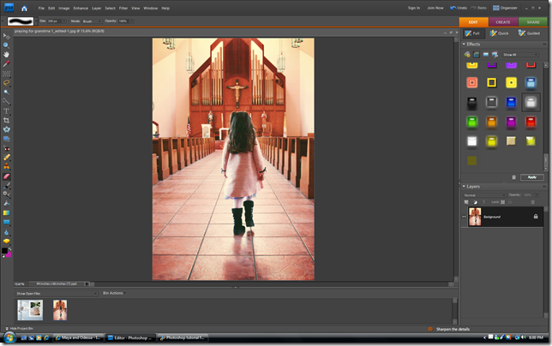Viewport: 552px width, 346px height.
Task: Collapse the Effects panel
Action: point(464,44)
